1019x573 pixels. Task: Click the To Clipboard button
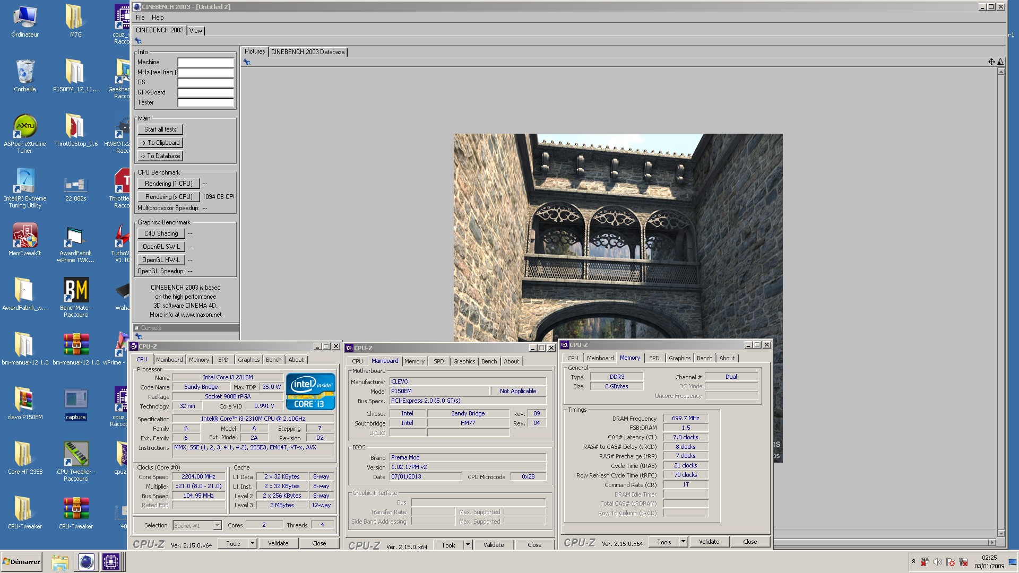point(160,143)
